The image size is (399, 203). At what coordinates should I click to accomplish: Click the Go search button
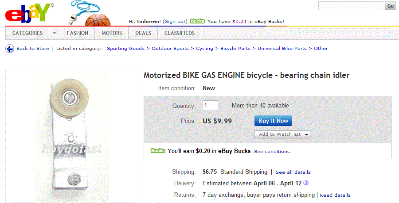coord(390,6)
